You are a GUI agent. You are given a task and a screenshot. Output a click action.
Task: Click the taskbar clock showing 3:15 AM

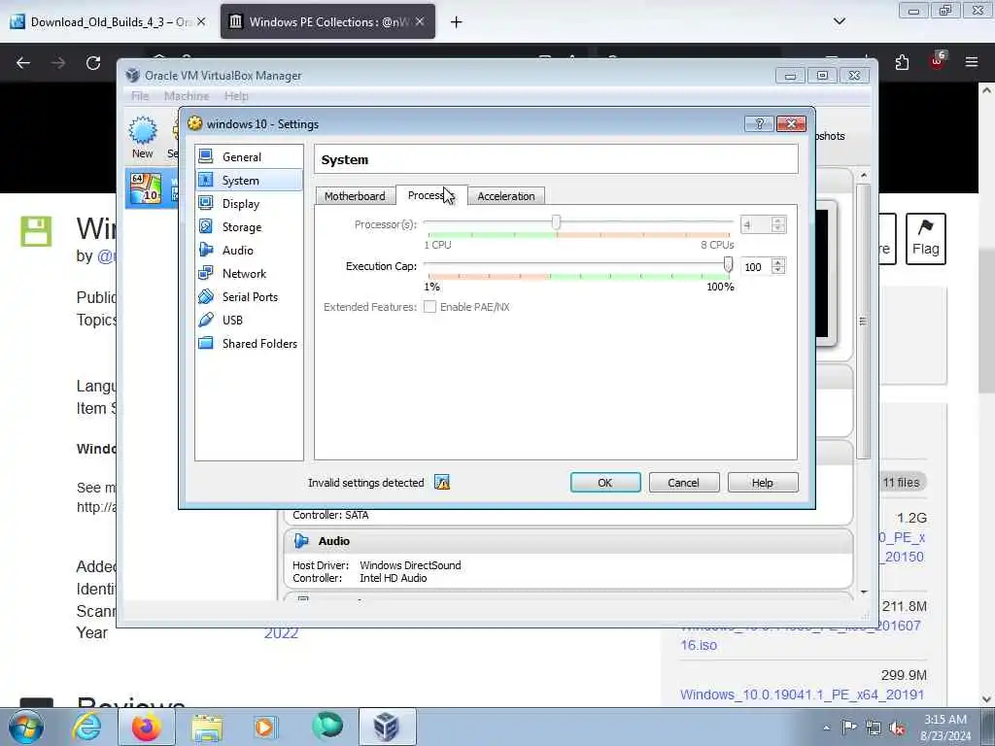pos(945,728)
